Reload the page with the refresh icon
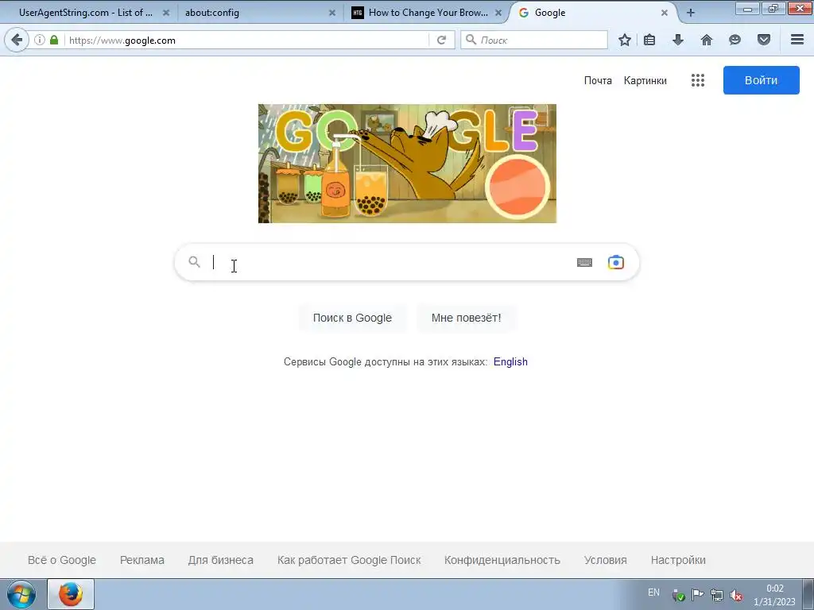814x610 pixels. [441, 40]
